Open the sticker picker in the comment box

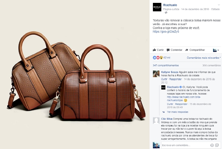coord(217,145)
